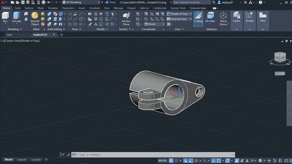Expand the Modify panel

click(x=102, y=29)
